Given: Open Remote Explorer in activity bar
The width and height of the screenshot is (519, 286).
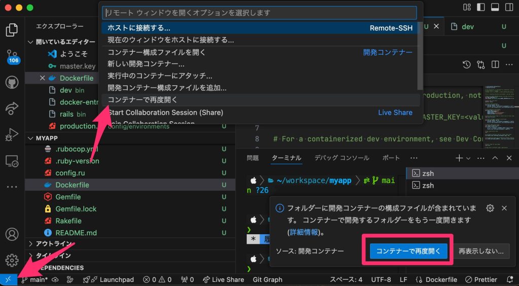Looking at the screenshot, I should coord(12,161).
